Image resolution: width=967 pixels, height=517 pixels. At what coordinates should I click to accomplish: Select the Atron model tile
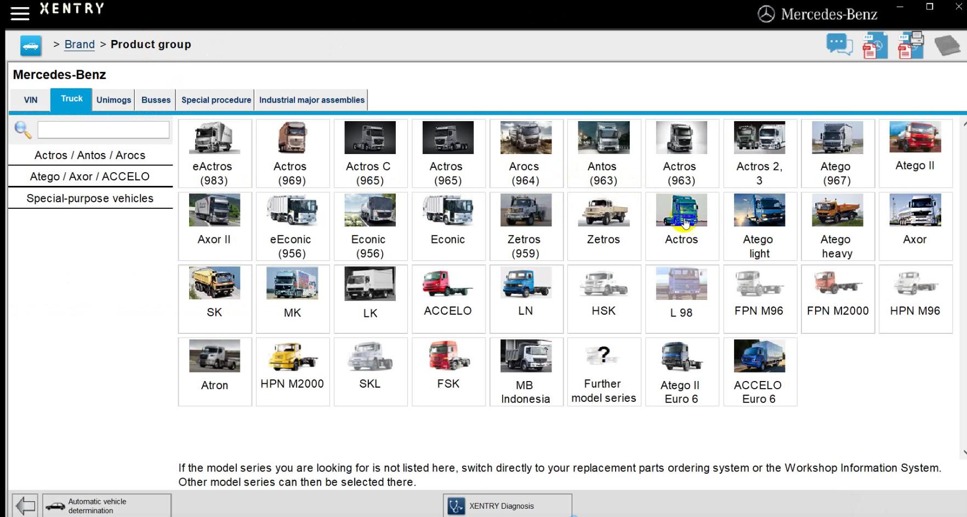pyautogui.click(x=215, y=372)
